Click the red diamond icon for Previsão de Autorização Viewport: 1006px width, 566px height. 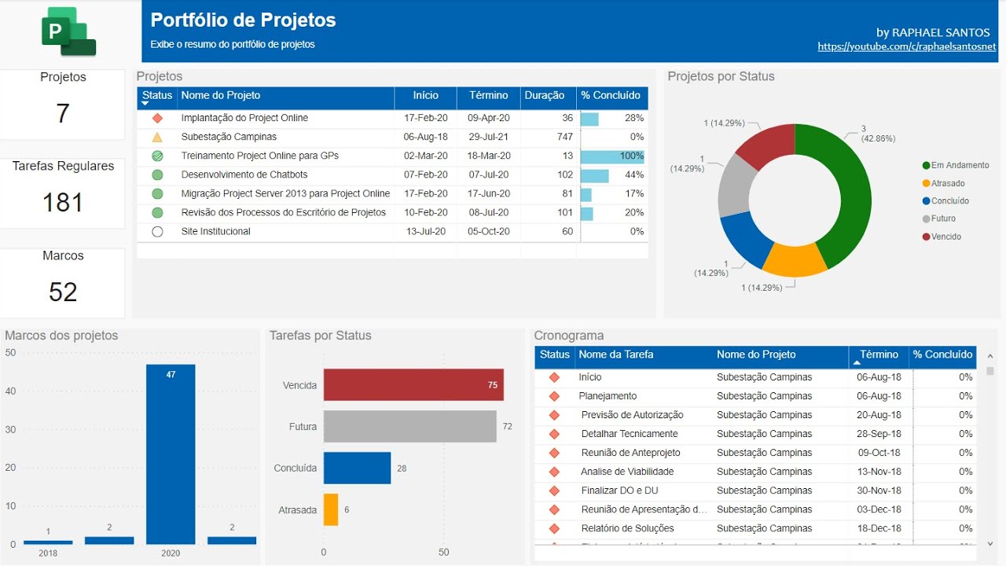(554, 415)
